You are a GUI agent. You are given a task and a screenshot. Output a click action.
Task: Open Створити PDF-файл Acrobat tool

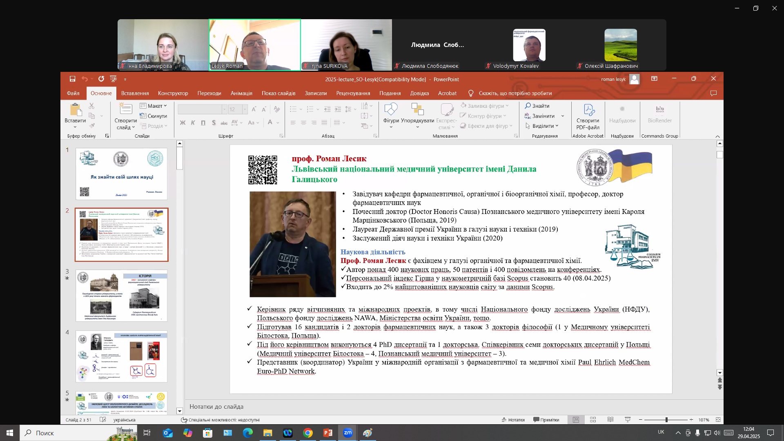tap(588, 117)
